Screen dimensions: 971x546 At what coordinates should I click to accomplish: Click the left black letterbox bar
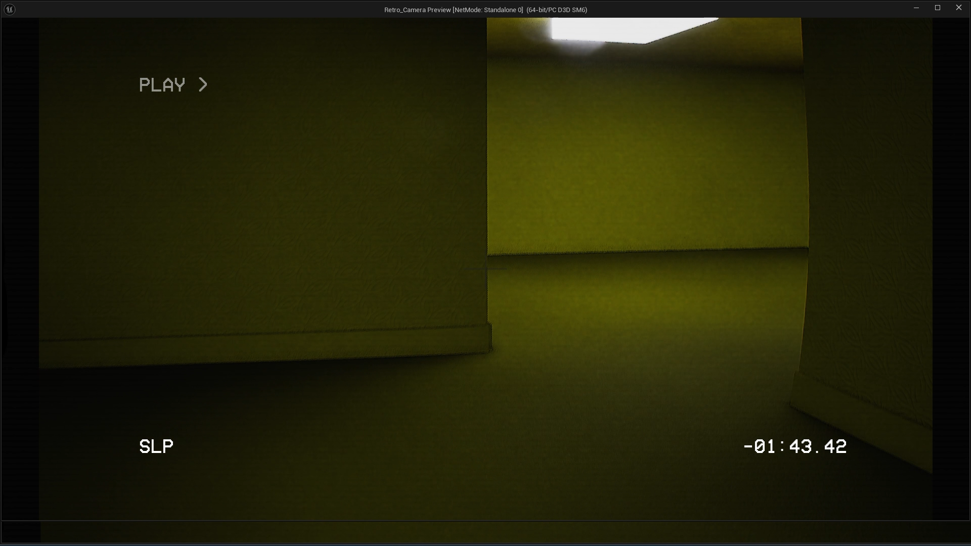[20, 268]
